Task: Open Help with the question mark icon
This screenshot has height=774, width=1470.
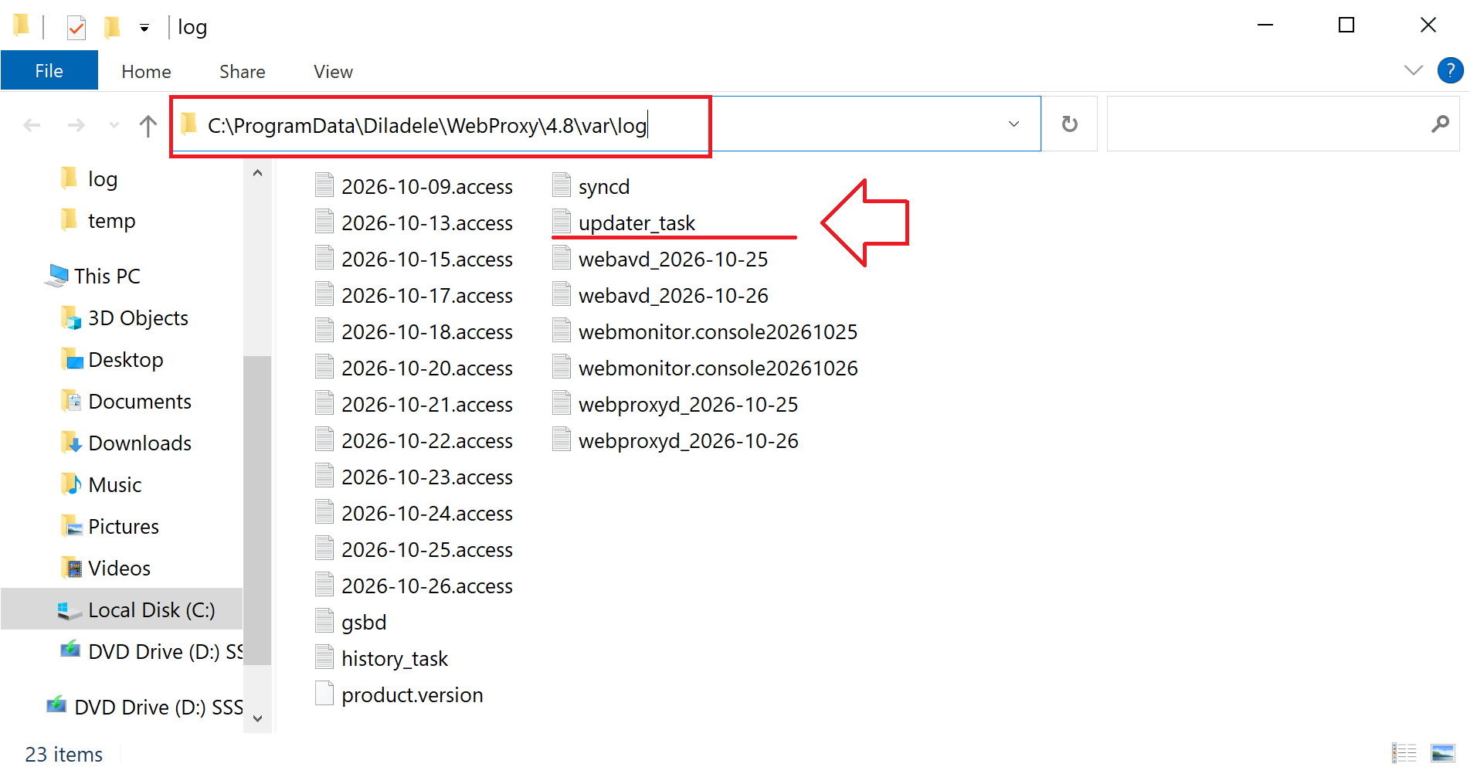Action: pos(1450,70)
